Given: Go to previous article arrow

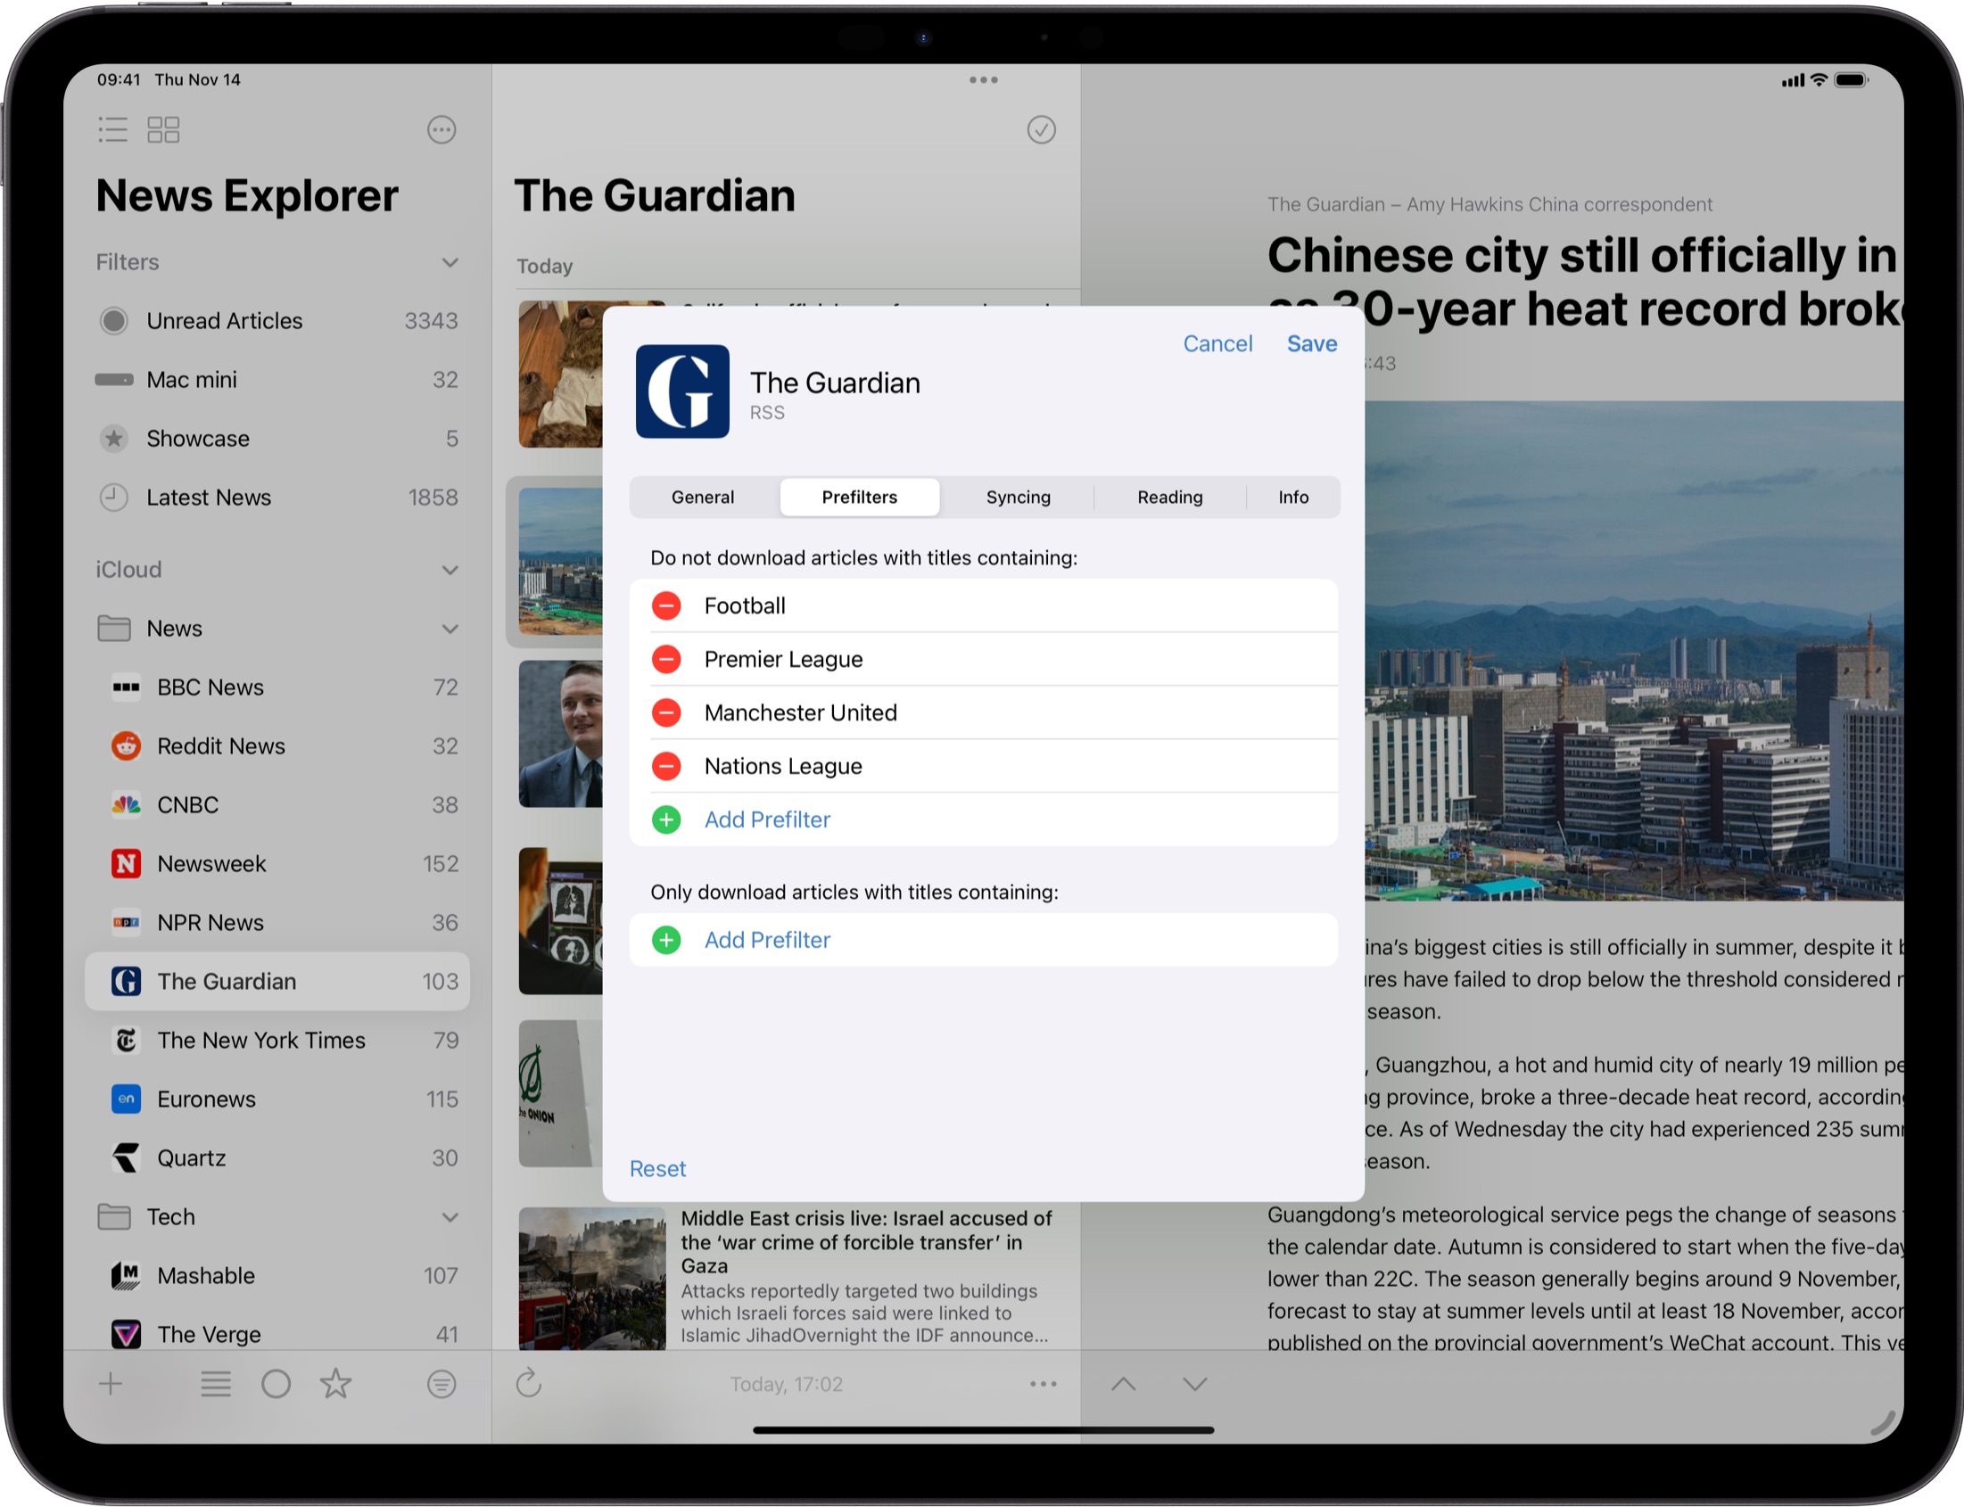Looking at the screenshot, I should pos(1123,1383).
